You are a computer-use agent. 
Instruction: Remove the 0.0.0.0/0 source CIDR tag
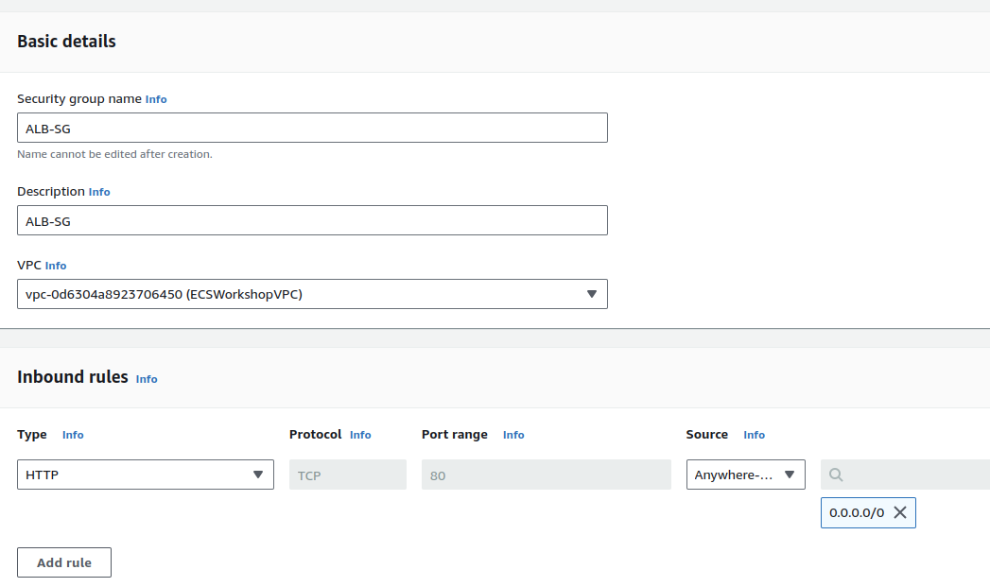coord(900,512)
